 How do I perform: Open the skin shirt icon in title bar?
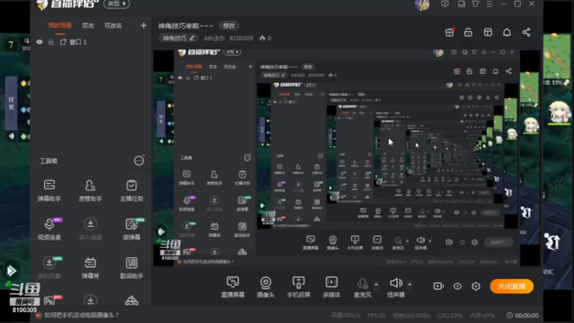pos(476,4)
